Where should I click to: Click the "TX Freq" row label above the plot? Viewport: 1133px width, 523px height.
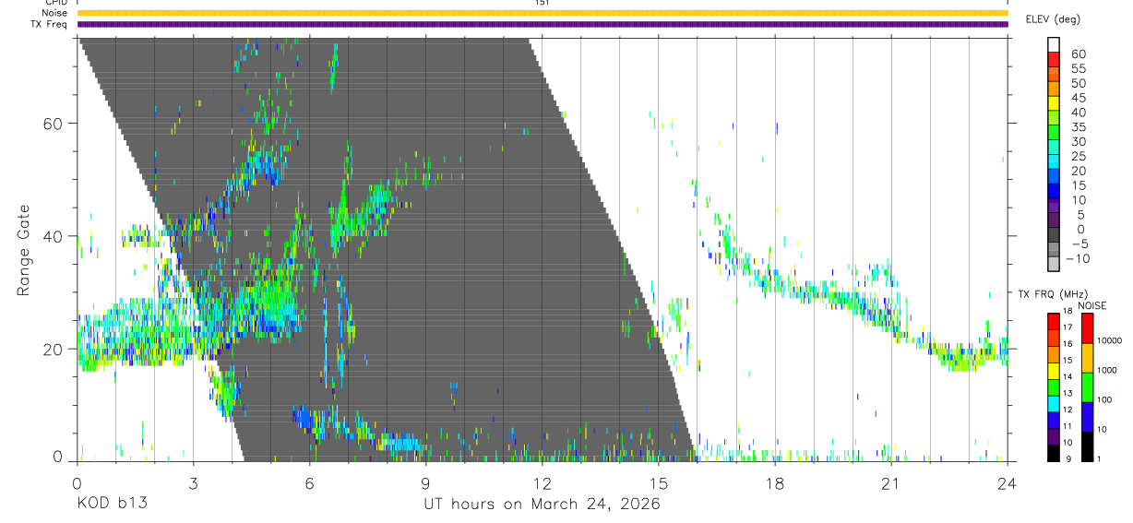[49, 24]
